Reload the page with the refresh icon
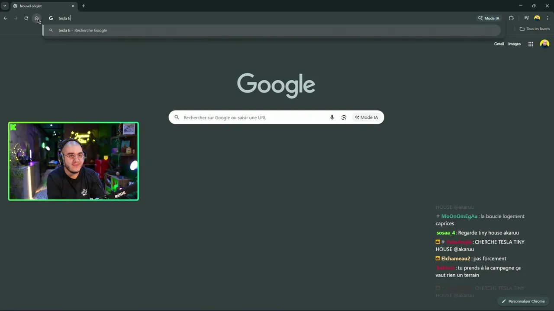Image resolution: width=554 pixels, height=311 pixels. (26, 18)
